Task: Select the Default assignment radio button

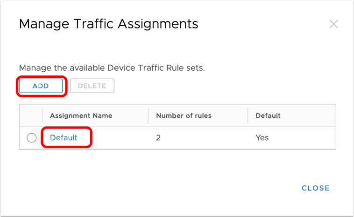Action: [32, 138]
